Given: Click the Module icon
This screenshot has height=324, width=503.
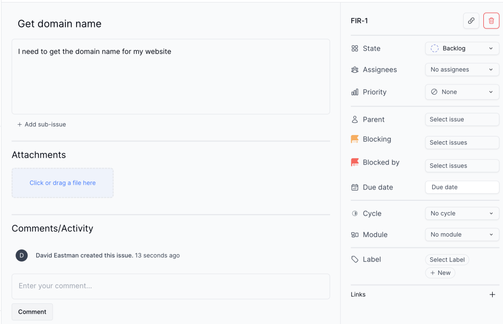Looking at the screenshot, I should 355,235.
